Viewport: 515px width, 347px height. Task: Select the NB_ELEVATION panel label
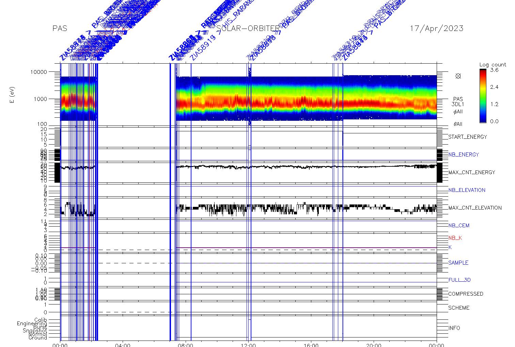pos(467,190)
